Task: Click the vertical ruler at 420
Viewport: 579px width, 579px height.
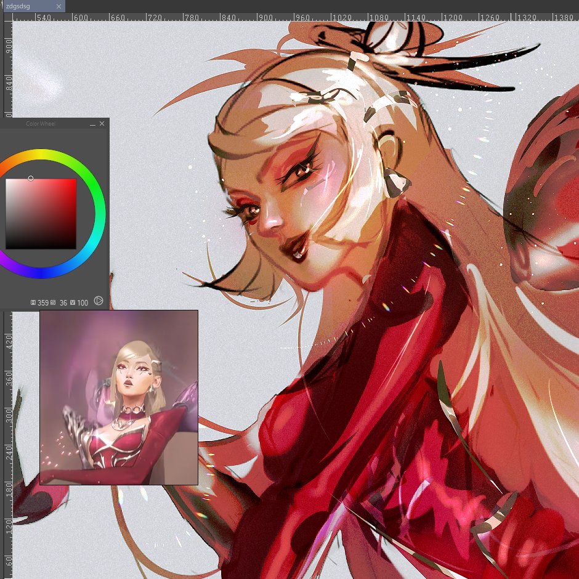Action: pyautogui.click(x=8, y=342)
